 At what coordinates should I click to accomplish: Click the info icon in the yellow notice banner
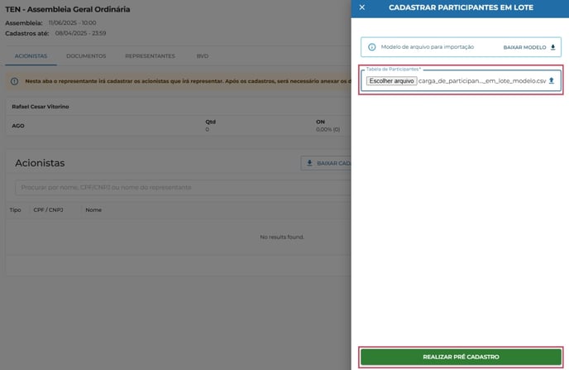(15, 81)
